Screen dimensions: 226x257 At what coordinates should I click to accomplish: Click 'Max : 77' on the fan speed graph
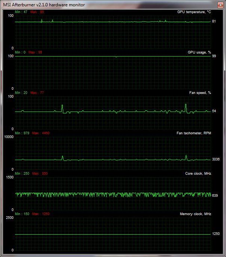tap(37, 93)
